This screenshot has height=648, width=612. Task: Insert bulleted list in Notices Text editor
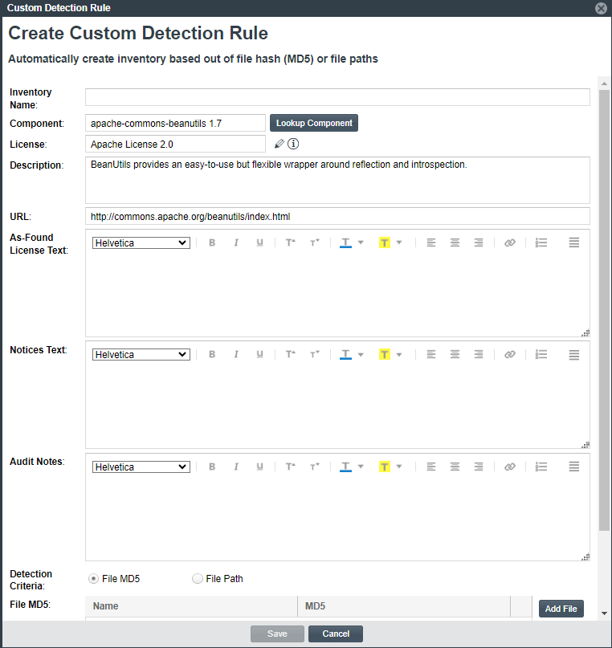pos(541,354)
